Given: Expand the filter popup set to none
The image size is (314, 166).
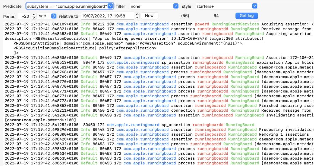Looking at the screenshot, I should (154, 6).
